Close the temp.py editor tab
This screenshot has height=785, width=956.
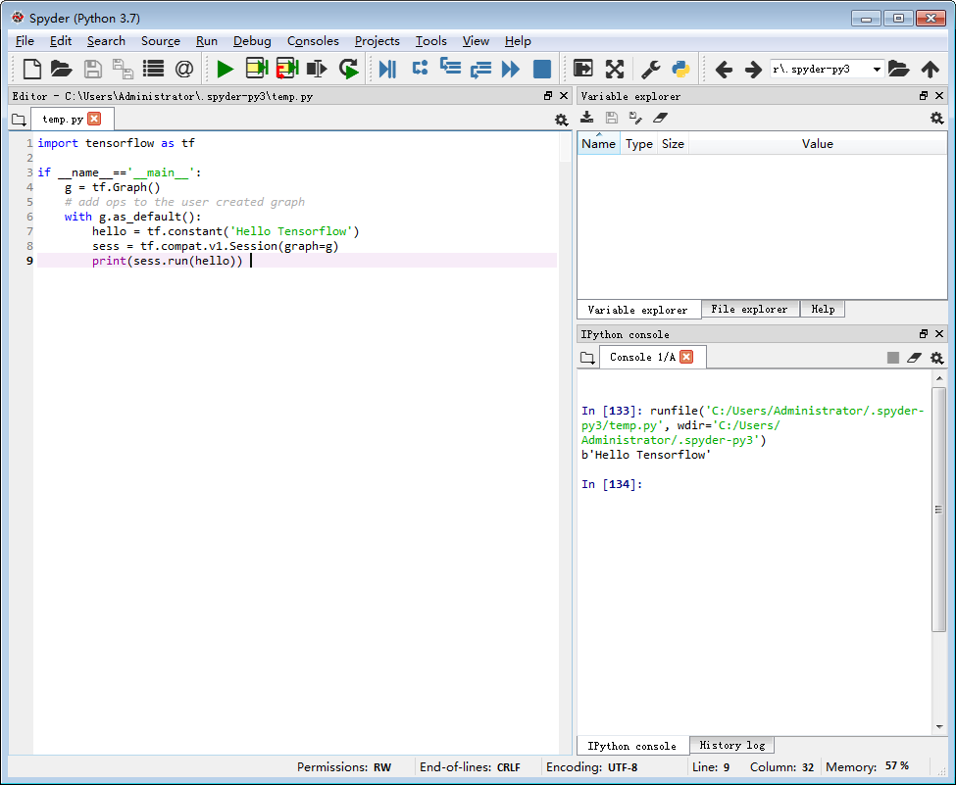[94, 119]
